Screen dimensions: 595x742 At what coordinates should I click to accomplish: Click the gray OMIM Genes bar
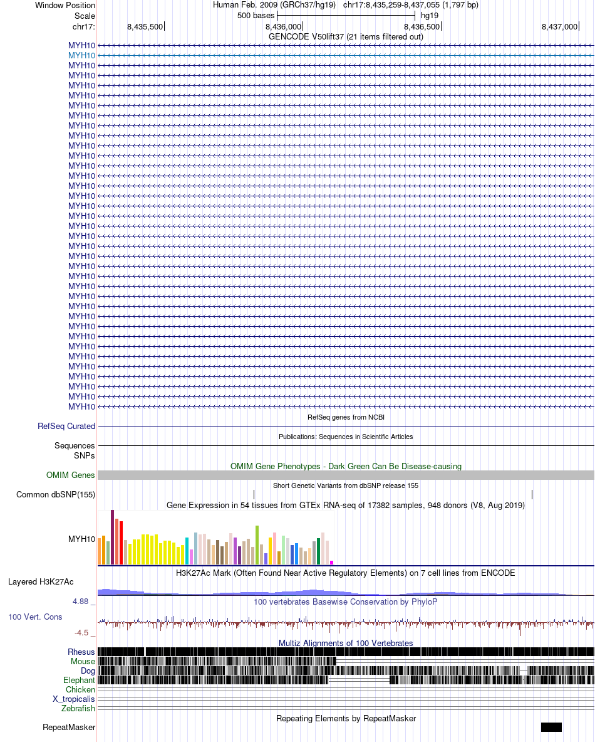346,475
